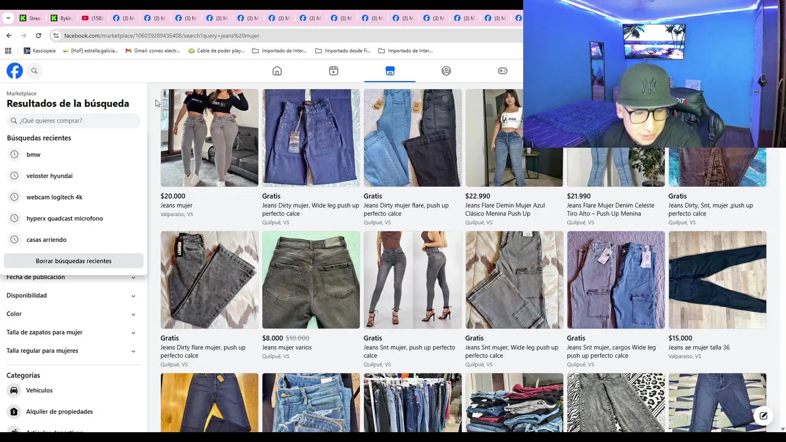This screenshot has width=786, height=442.
Task: Select the Marketplace storefront icon in top nav
Action: coord(390,71)
